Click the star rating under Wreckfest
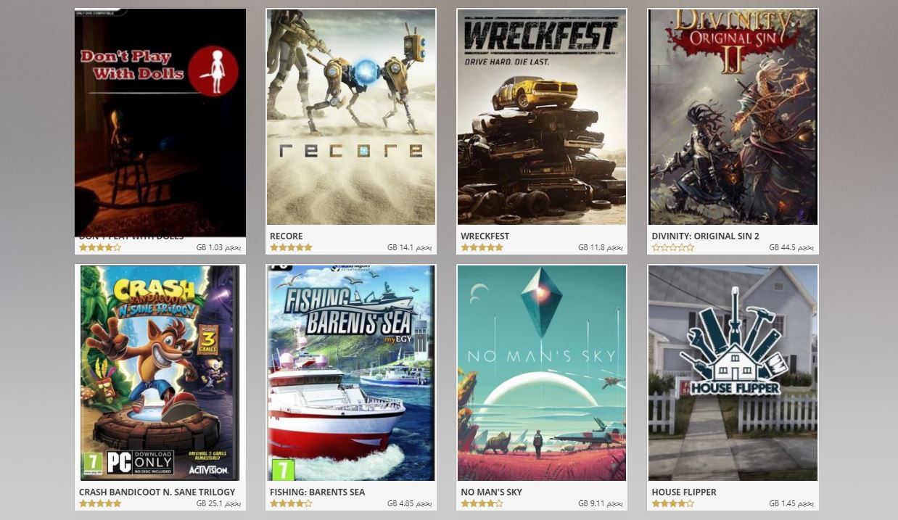The width and height of the screenshot is (898, 520). point(482,247)
